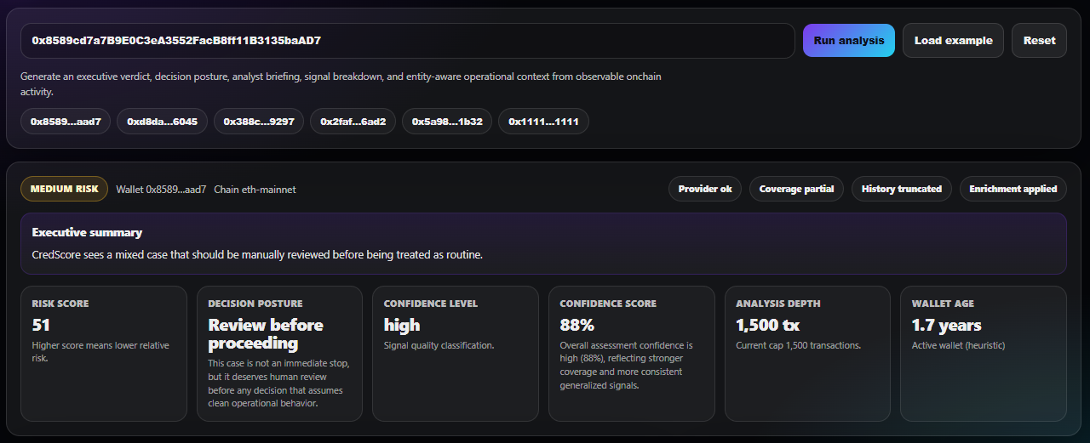The height and width of the screenshot is (443, 1090).
Task: Click the Run analysis button
Action: (848, 41)
